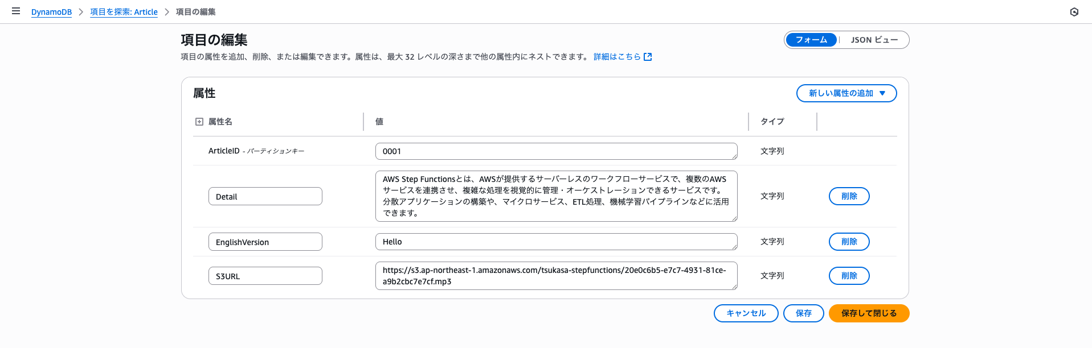Click 文字列 type in S3URL row
The width and height of the screenshot is (1092, 348).
[x=772, y=276]
